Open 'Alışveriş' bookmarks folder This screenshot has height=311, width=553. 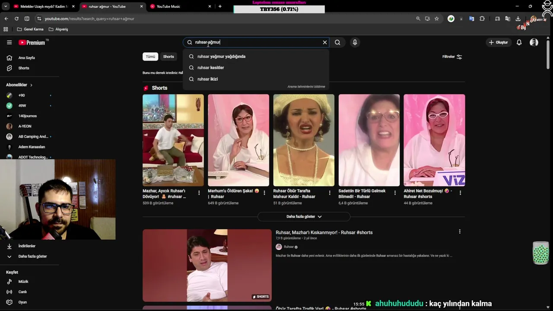[x=58, y=29]
